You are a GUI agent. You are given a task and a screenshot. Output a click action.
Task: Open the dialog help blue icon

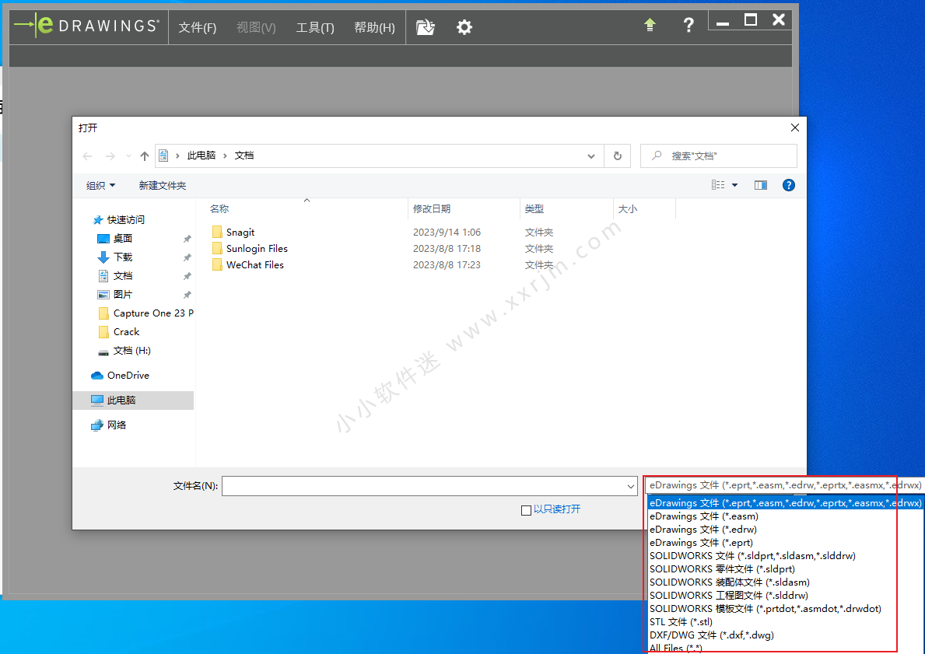coord(788,185)
